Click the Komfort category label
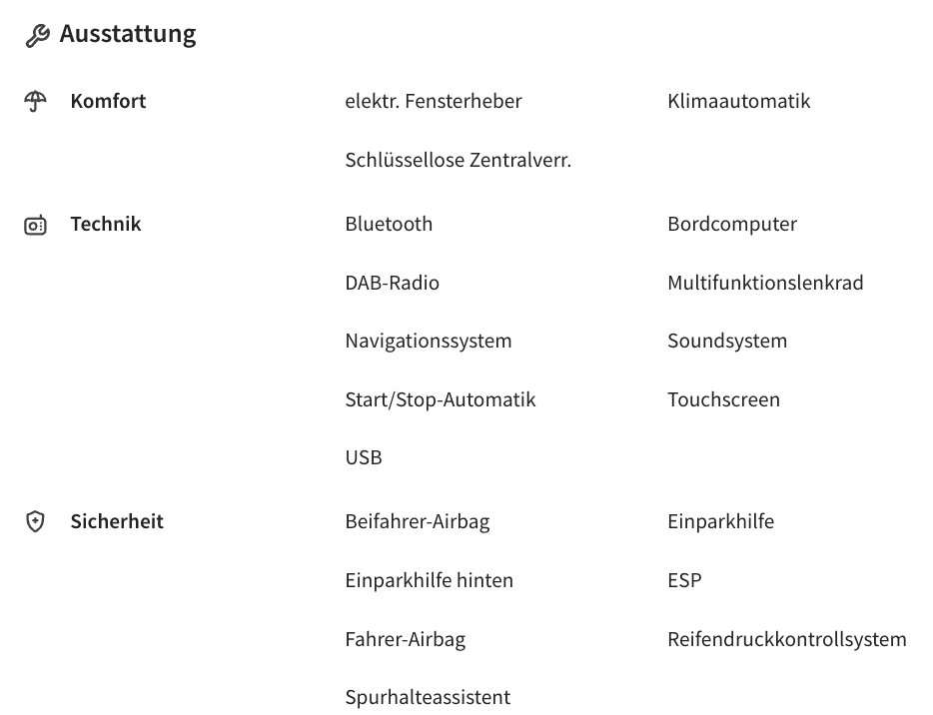The height and width of the screenshot is (715, 933). pyautogui.click(x=108, y=101)
